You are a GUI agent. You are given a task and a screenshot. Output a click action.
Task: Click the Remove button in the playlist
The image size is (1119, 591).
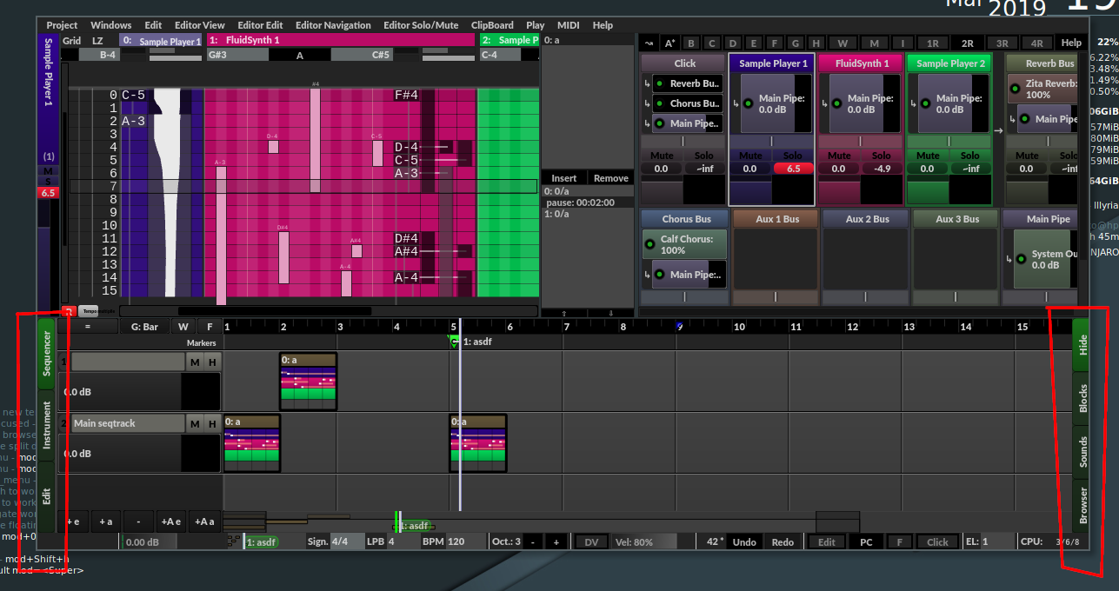611,177
